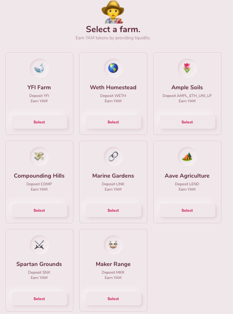Click the Deposit AMPL_ETH_UNI_LP text

(x=187, y=96)
